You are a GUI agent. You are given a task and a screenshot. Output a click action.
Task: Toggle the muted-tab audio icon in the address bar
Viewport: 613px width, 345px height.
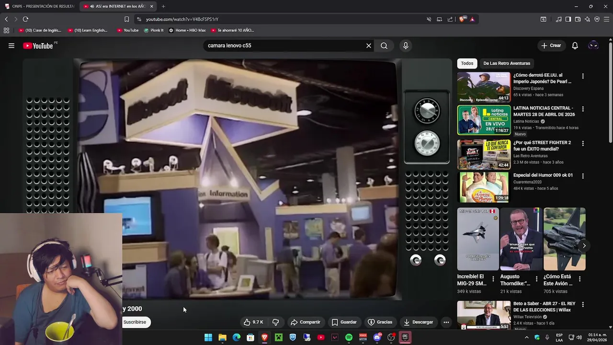[x=429, y=19]
